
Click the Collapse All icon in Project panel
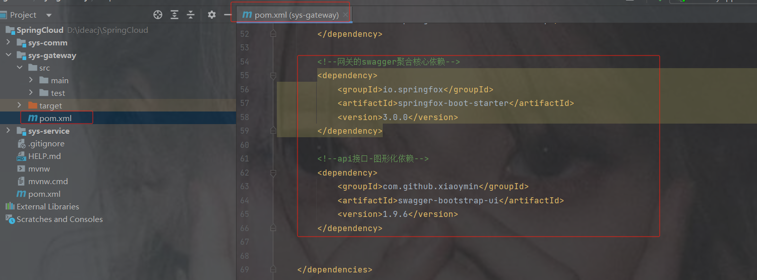coord(191,15)
